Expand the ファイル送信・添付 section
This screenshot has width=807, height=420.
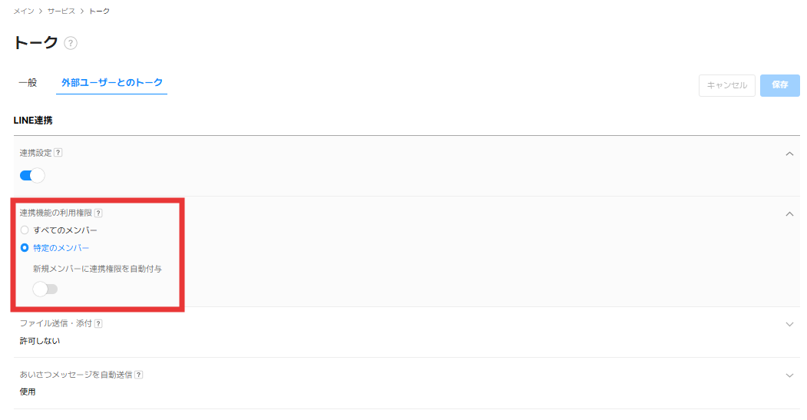tap(789, 325)
